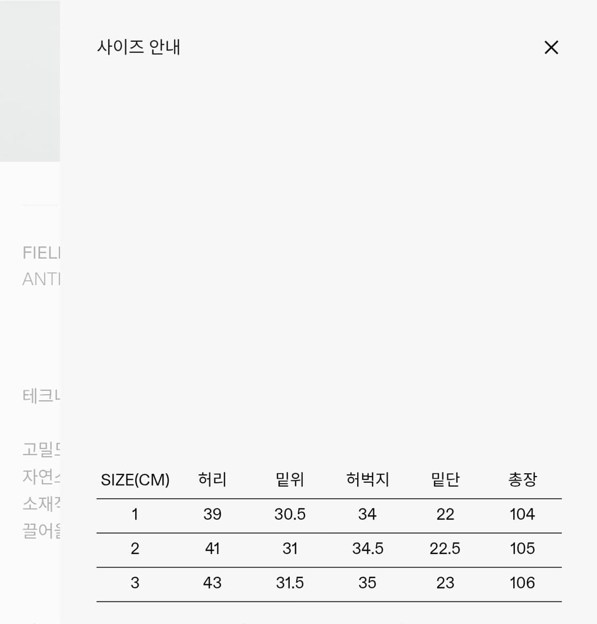The image size is (597, 624).
Task: Click the FIELD product title behind the popup
Action: (x=40, y=253)
